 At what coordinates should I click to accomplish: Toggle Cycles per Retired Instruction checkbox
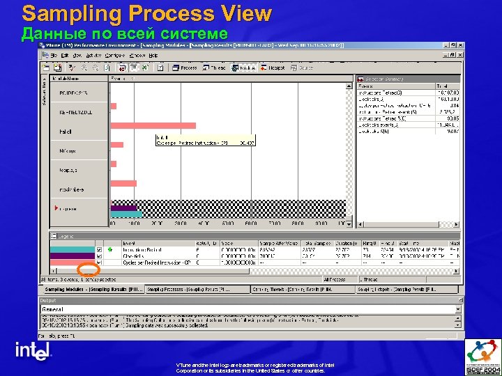[99, 263]
